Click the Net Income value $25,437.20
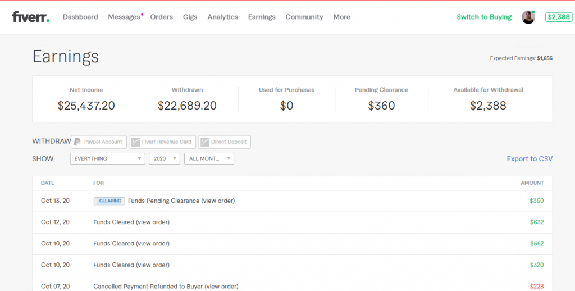575x291 pixels. [86, 106]
